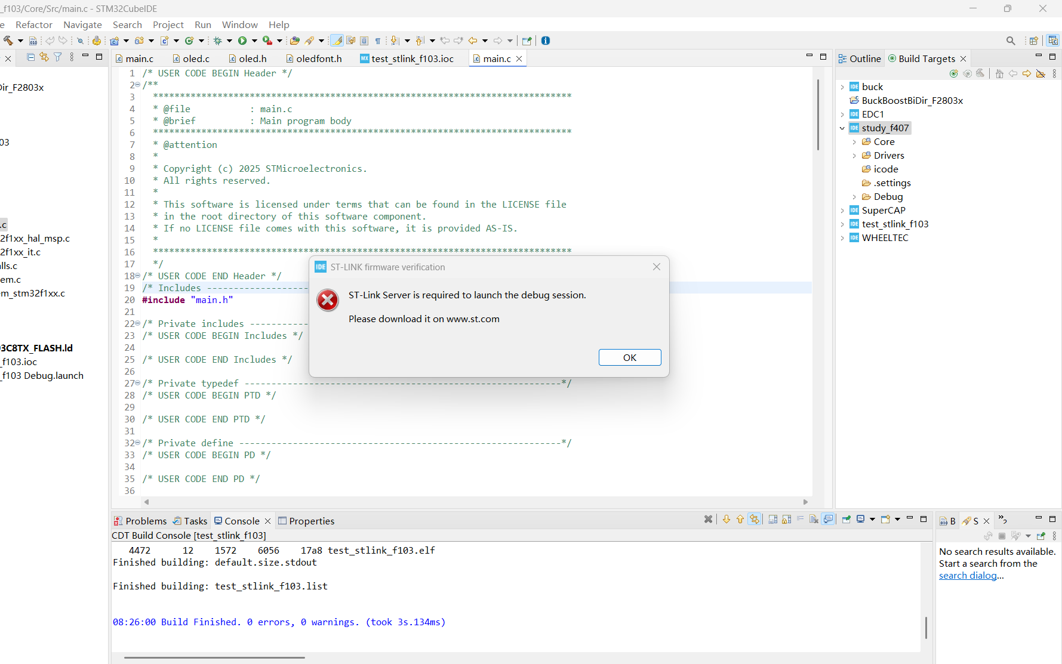The image size is (1062, 664).
Task: Click the Open Console icon
Action: [885, 519]
